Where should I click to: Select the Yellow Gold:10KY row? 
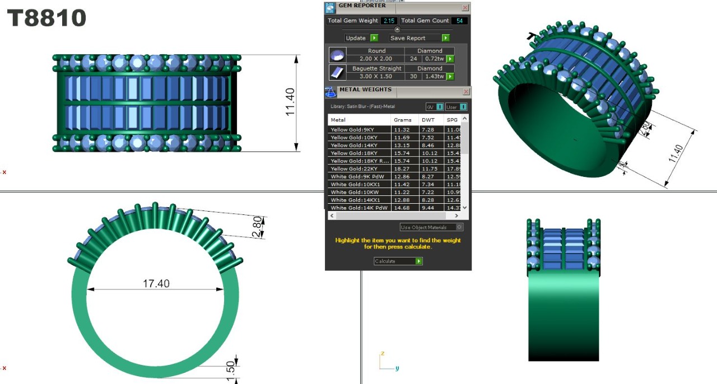pos(394,138)
